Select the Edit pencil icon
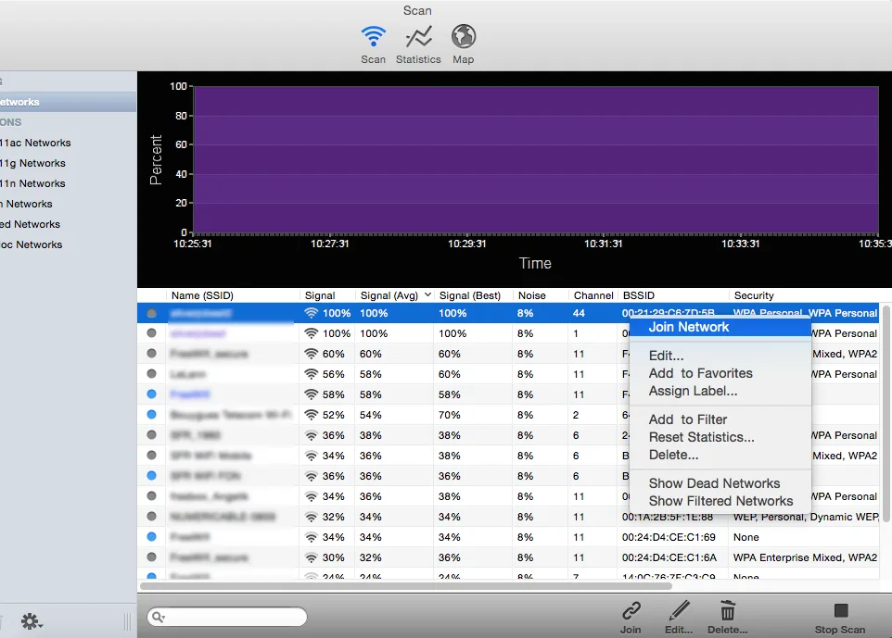The width and height of the screenshot is (892, 638). 678,612
